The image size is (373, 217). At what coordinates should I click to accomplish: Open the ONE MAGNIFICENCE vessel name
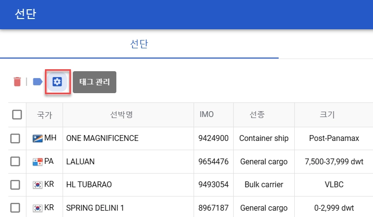tap(102, 138)
